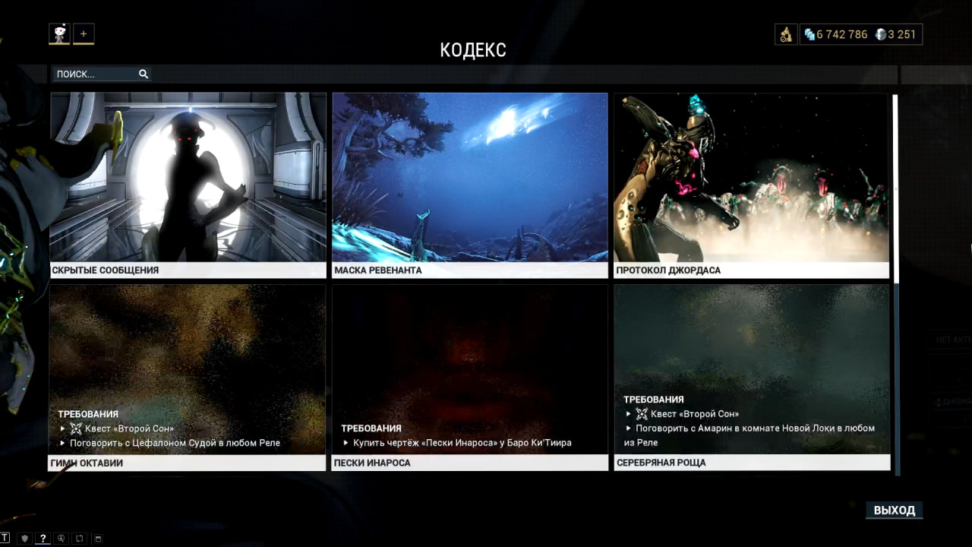The height and width of the screenshot is (547, 972).
Task: Click ТРЕБОВАНИЯ heading in Пески Инароса card
Action: click(x=371, y=428)
